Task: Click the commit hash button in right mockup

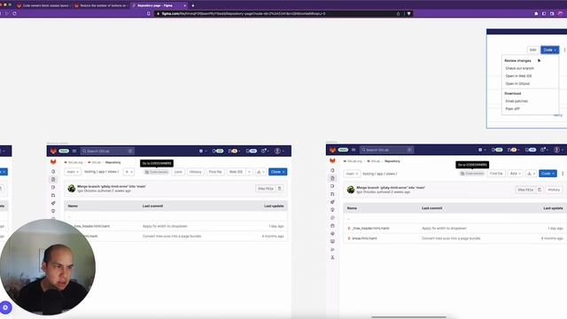Action: pyautogui.click(x=525, y=190)
